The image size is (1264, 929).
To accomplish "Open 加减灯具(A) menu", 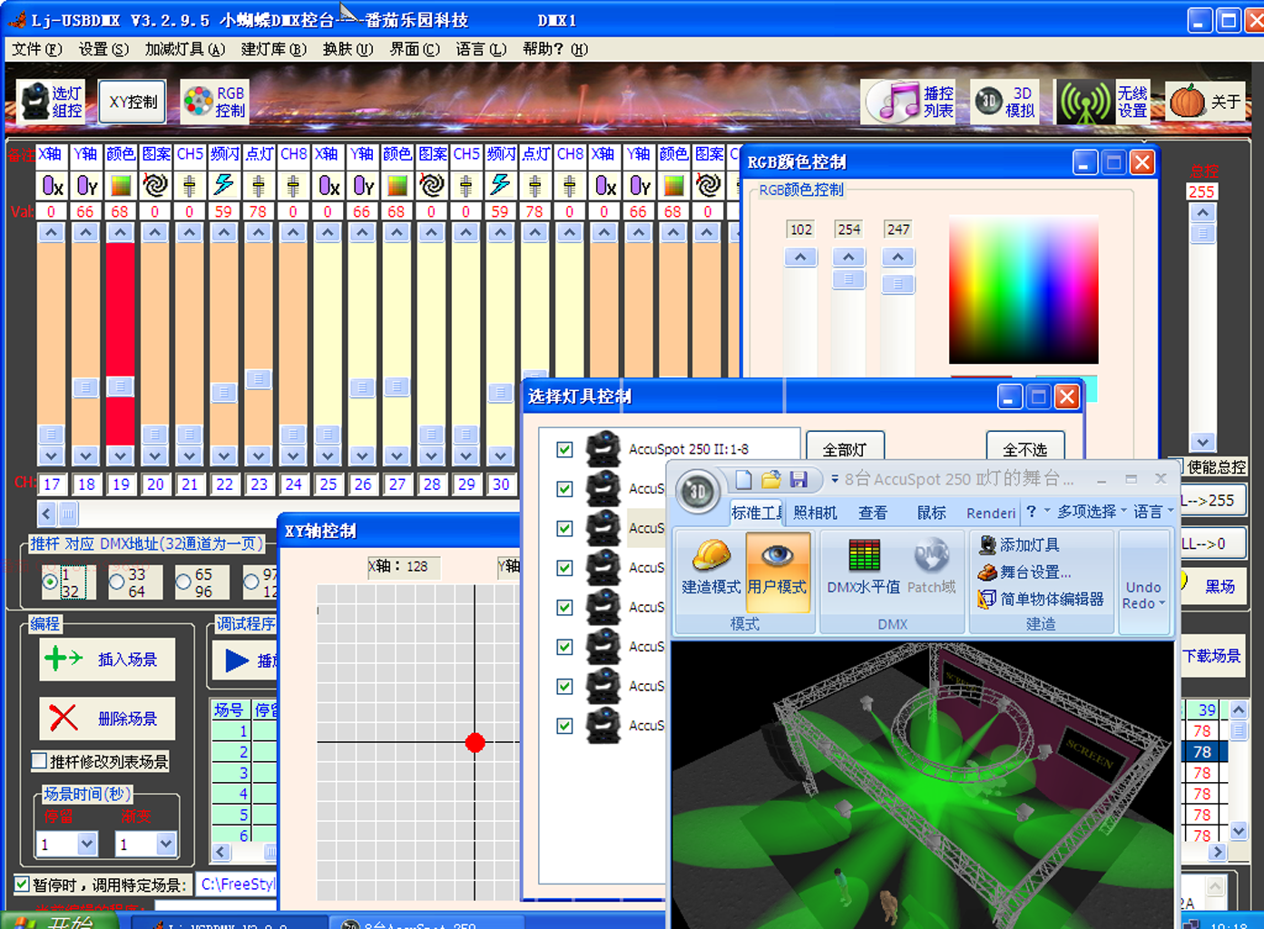I will coord(184,49).
